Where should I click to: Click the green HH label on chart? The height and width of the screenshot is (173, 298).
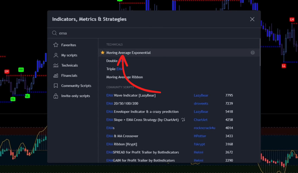point(21,70)
